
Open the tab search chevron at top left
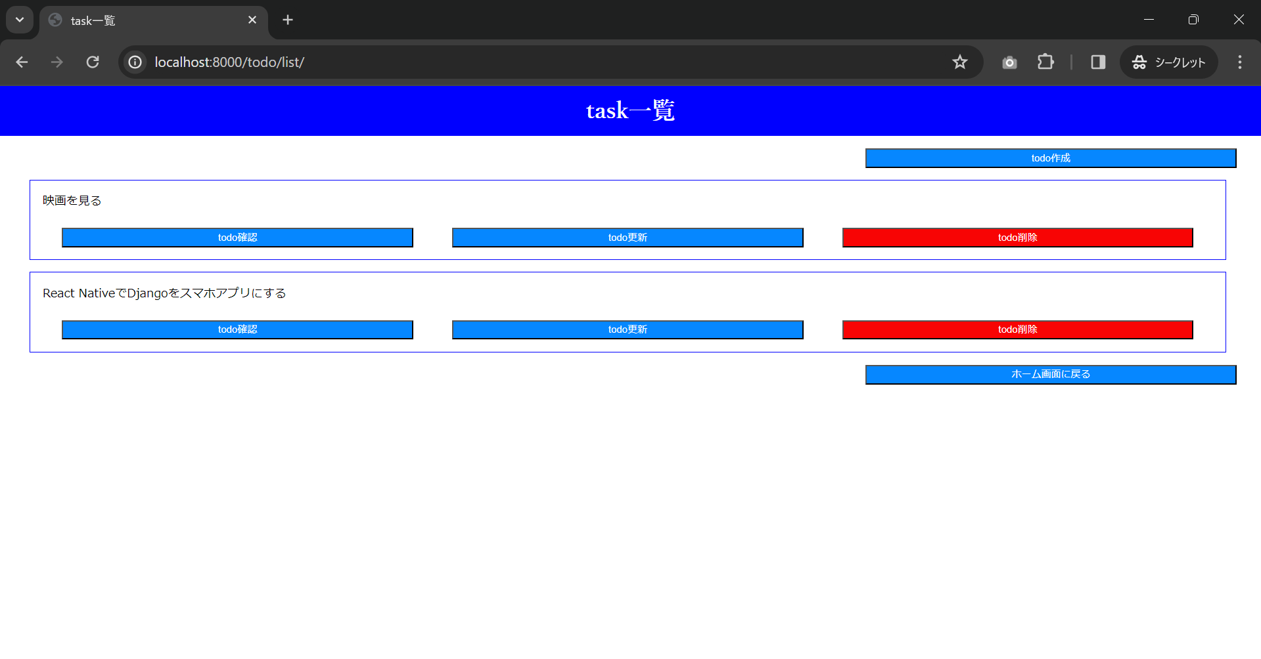19,20
